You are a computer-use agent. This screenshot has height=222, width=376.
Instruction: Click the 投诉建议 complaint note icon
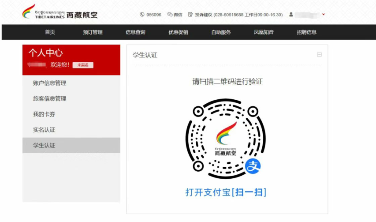(x=190, y=15)
